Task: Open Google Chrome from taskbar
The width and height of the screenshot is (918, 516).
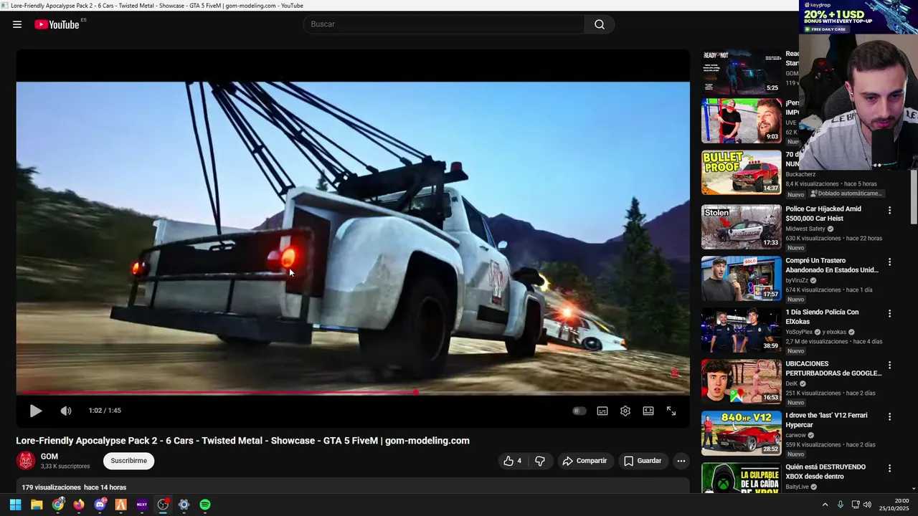Action: click(58, 505)
